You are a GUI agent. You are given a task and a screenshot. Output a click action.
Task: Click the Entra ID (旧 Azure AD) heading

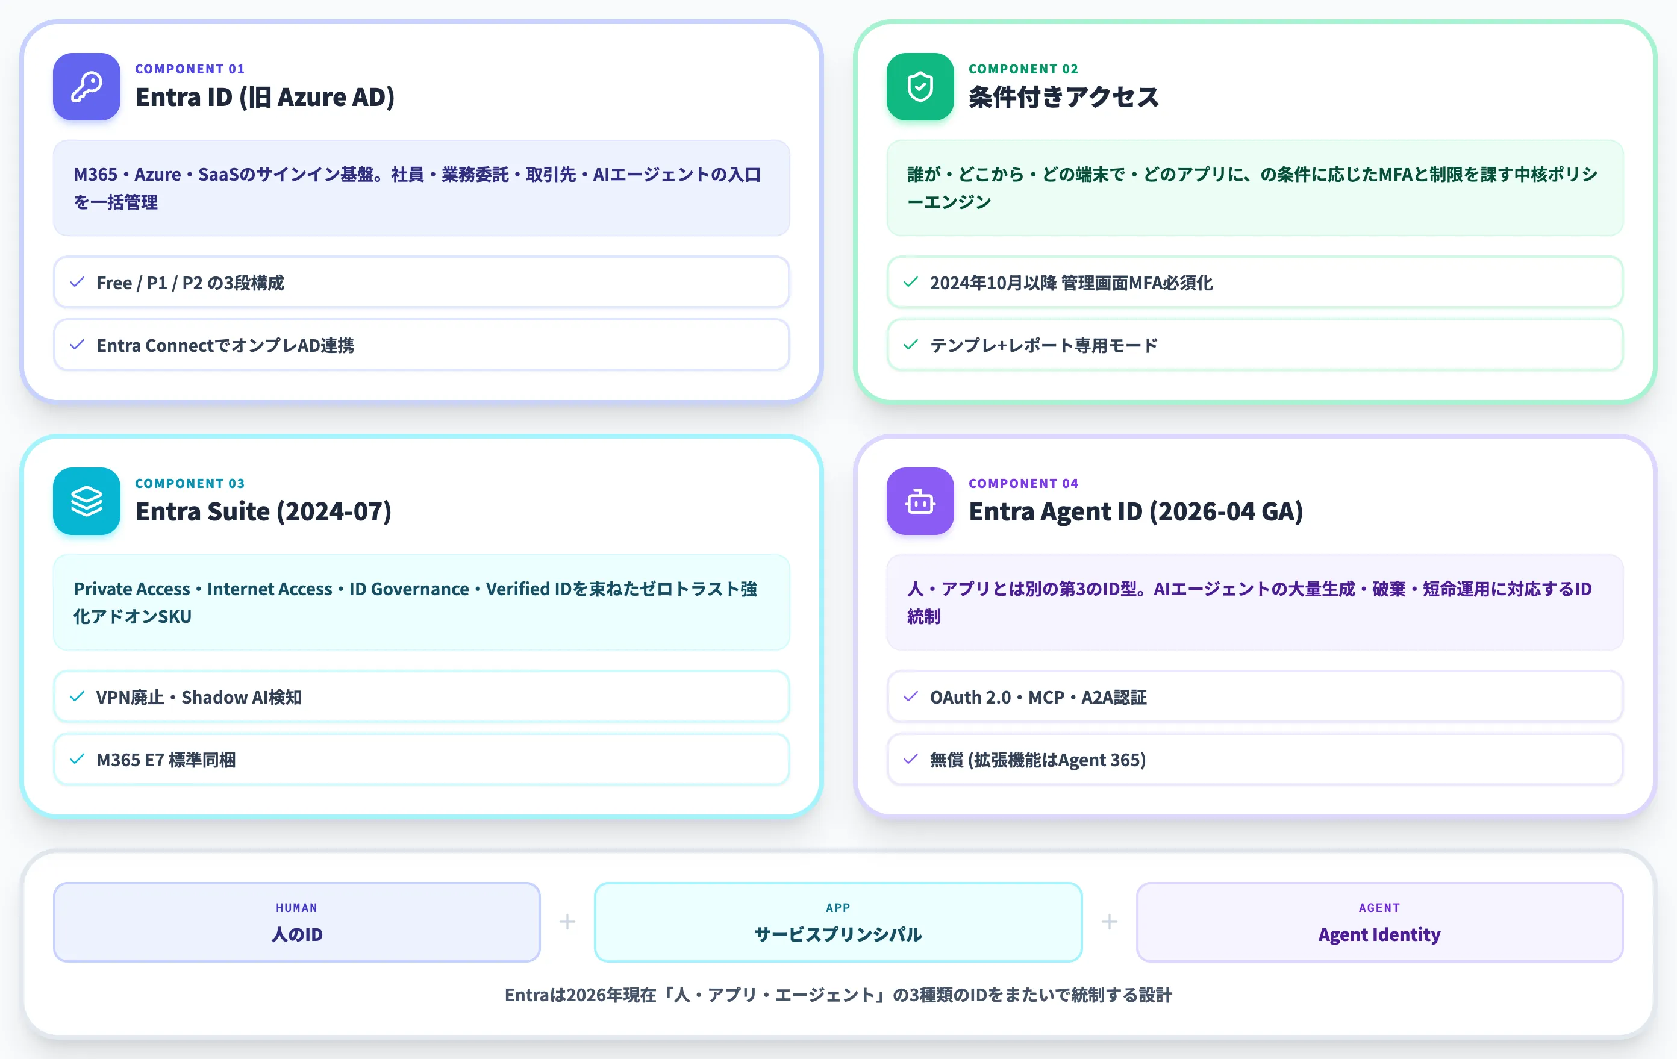pos(264,98)
